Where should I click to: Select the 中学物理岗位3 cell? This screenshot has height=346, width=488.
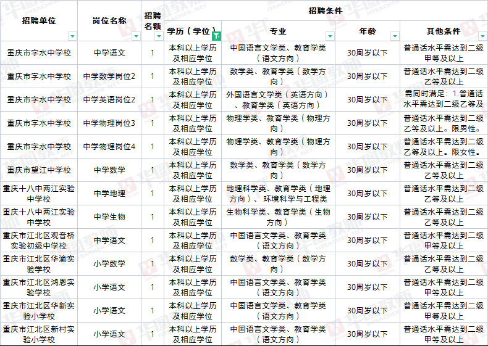(109, 123)
